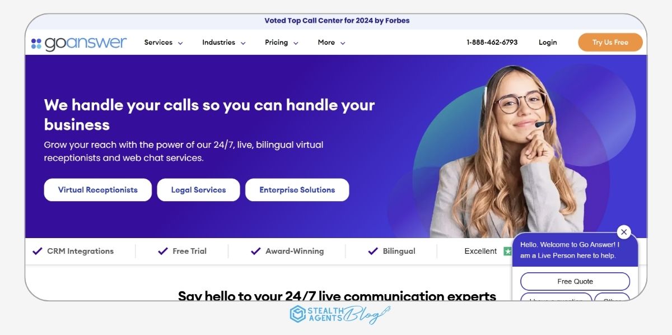Click the Free Trial checkmark icon
This screenshot has width=672, height=335.
coord(163,251)
